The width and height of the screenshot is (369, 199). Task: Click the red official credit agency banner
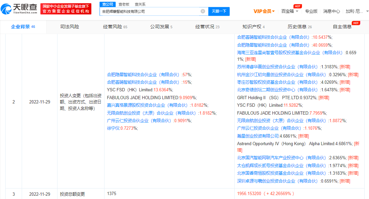click(65, 9)
